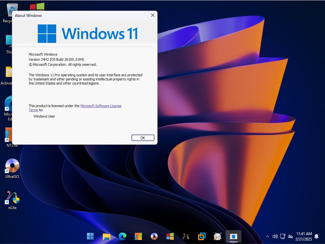Open network settings from the tray

tap(283, 236)
